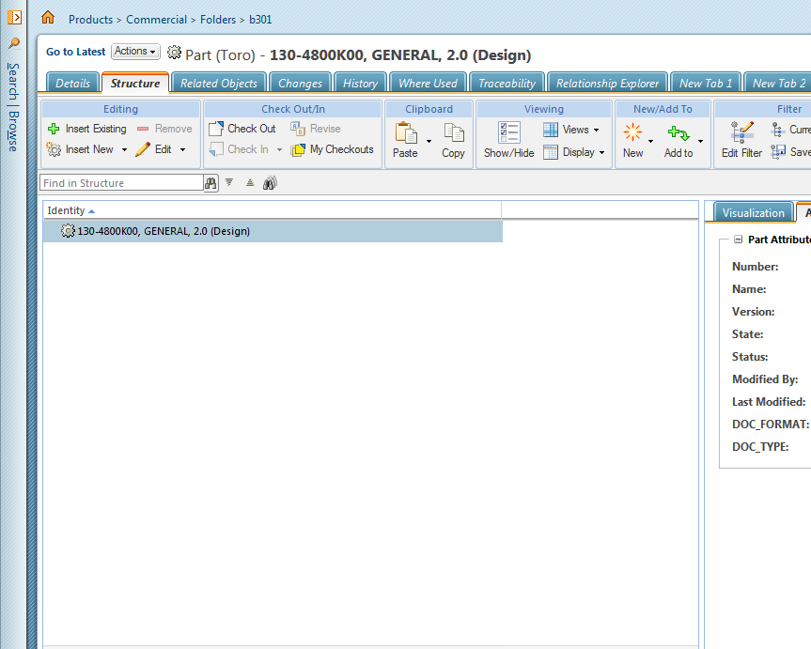The height and width of the screenshot is (649, 811).
Task: Click the Insert Existing plus icon
Action: [54, 129]
